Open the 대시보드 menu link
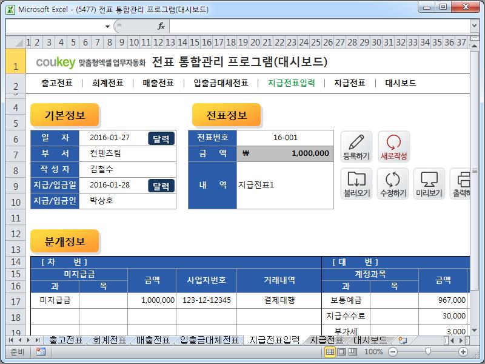485x364 pixels. click(x=401, y=83)
